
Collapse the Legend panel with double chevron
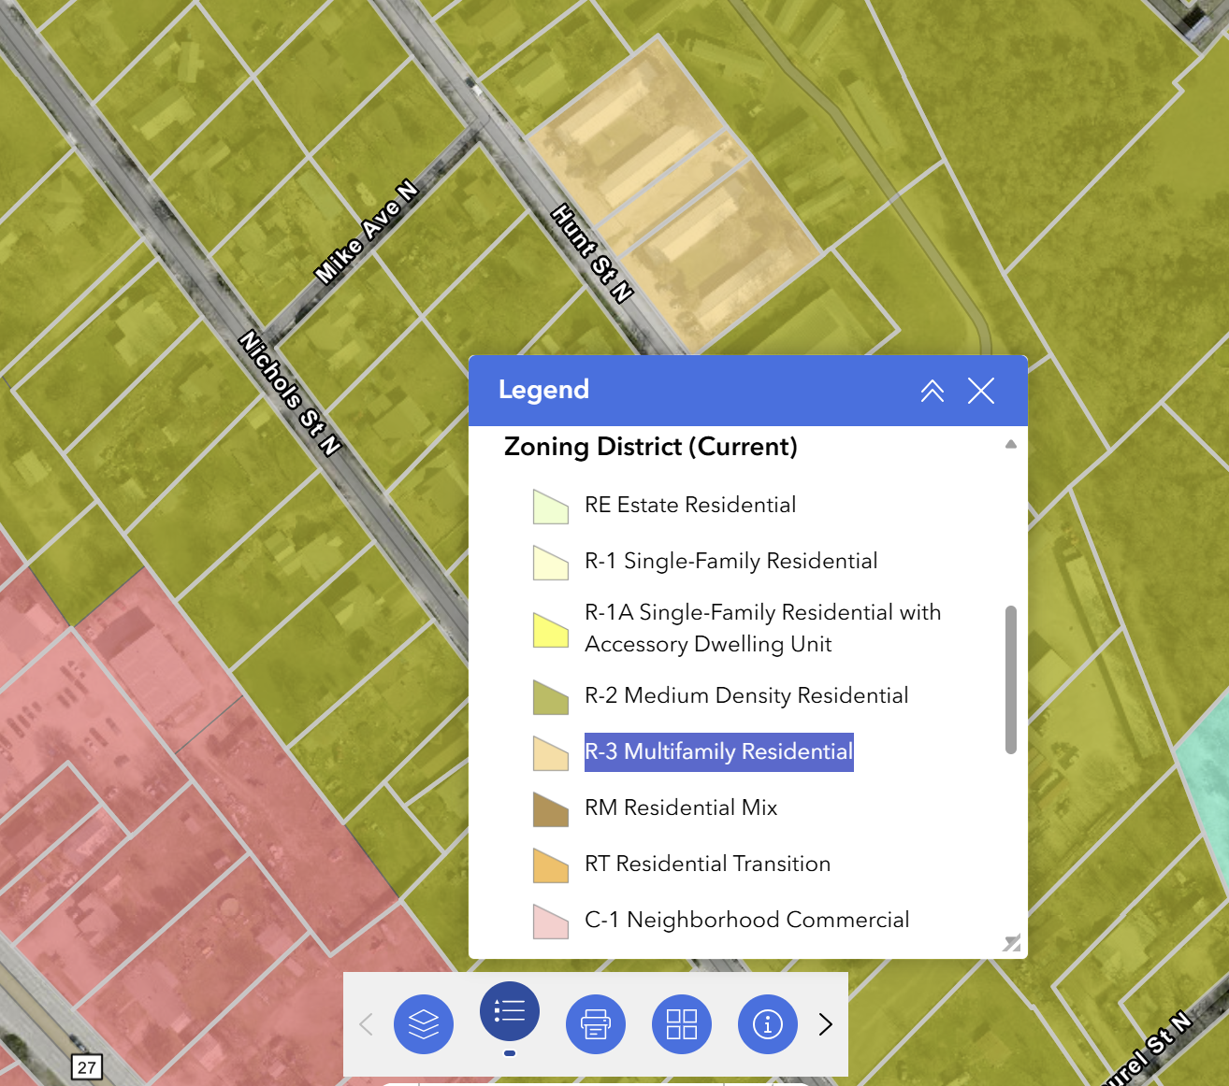pyautogui.click(x=933, y=391)
